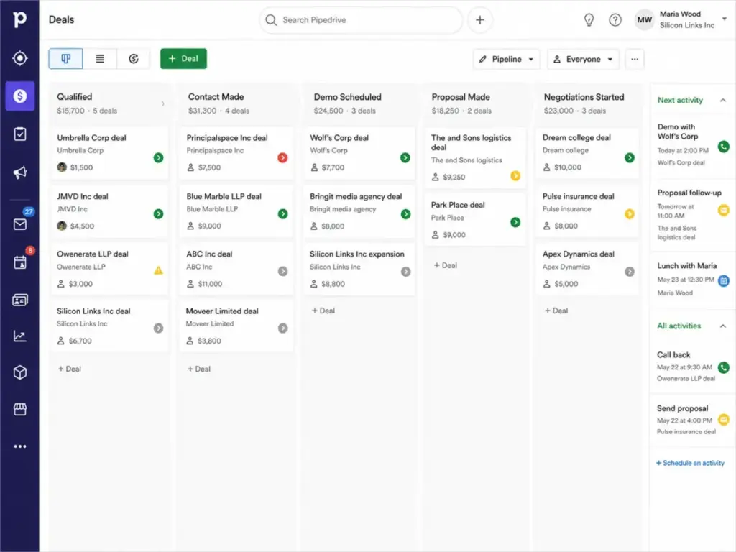Open Blue Marble LLP deal card
The height and width of the screenshot is (552, 736).
point(236,211)
